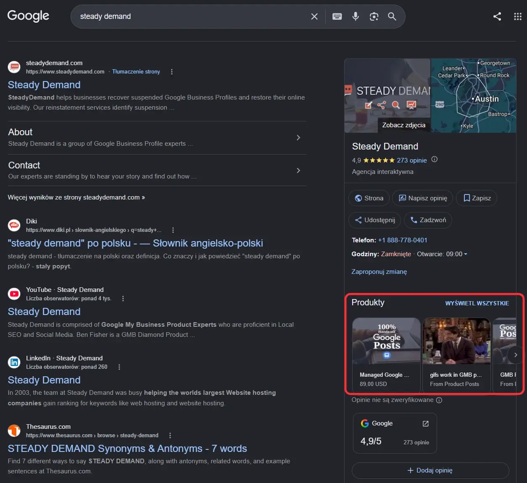Viewport: 527px width, 483px height.
Task: Open 'STEADY DEMAND Synonyms & Antonyms' result
Action: click(x=127, y=449)
